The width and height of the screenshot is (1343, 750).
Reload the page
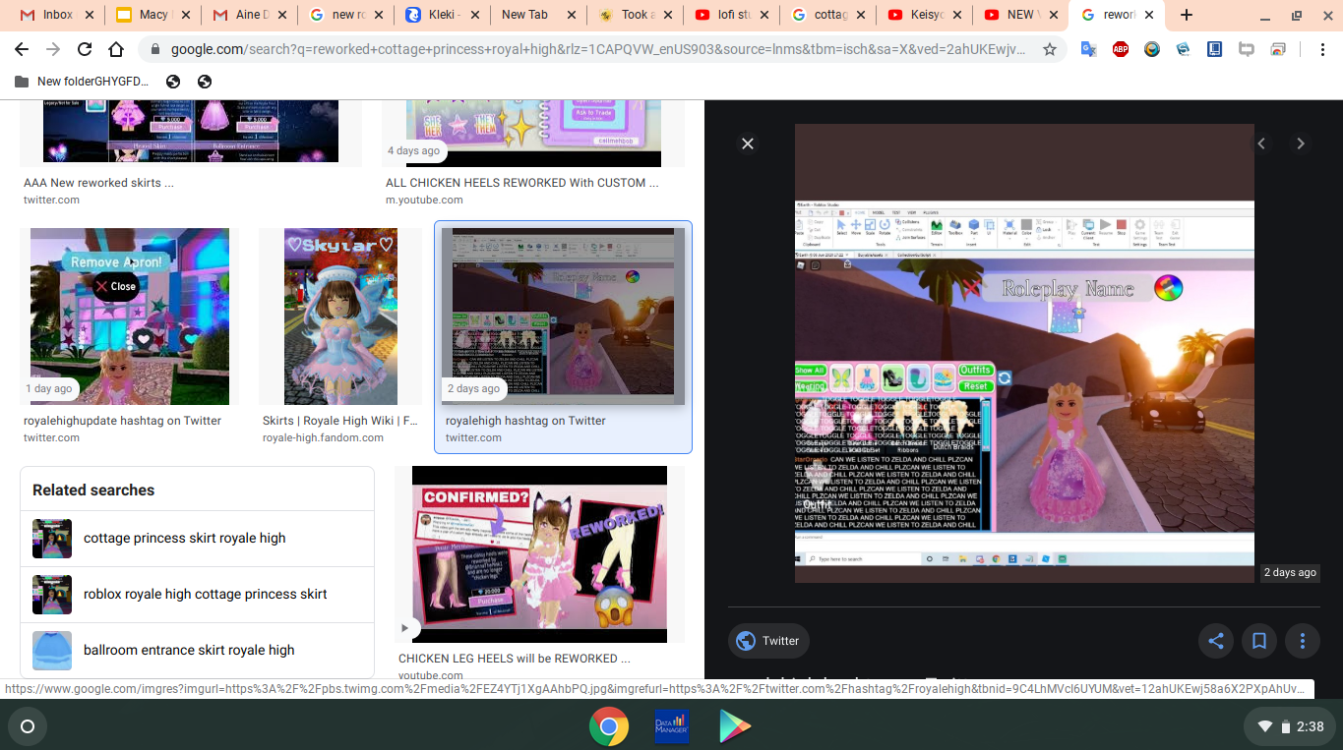pos(85,49)
